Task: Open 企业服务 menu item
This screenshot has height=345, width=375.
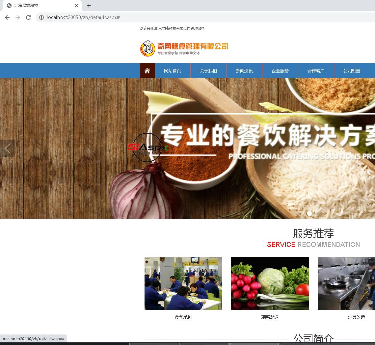Action: click(280, 71)
